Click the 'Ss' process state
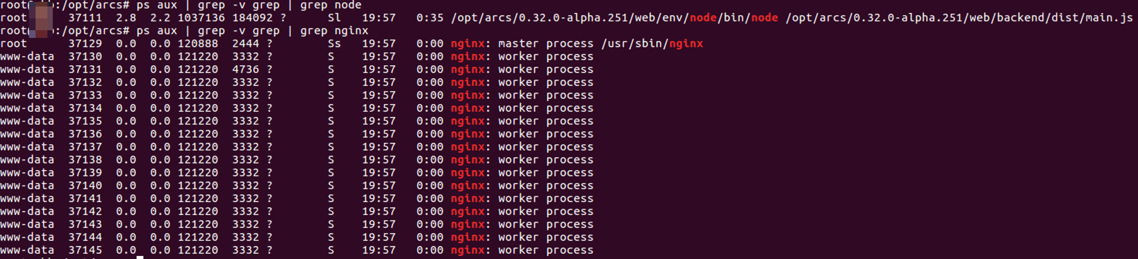The image size is (1138, 259). 334,44
